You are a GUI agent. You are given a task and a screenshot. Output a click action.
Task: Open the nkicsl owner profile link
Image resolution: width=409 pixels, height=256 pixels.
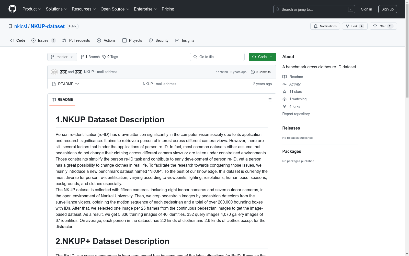click(21, 26)
